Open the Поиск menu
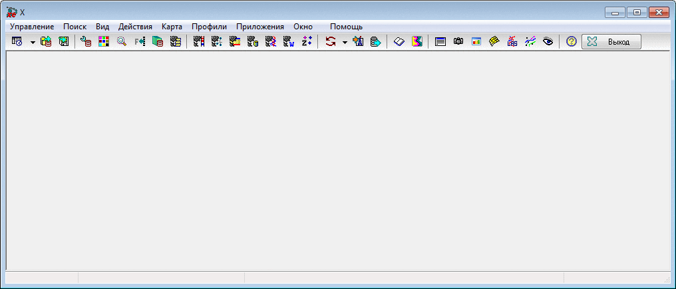676x289 pixels. coord(75,27)
